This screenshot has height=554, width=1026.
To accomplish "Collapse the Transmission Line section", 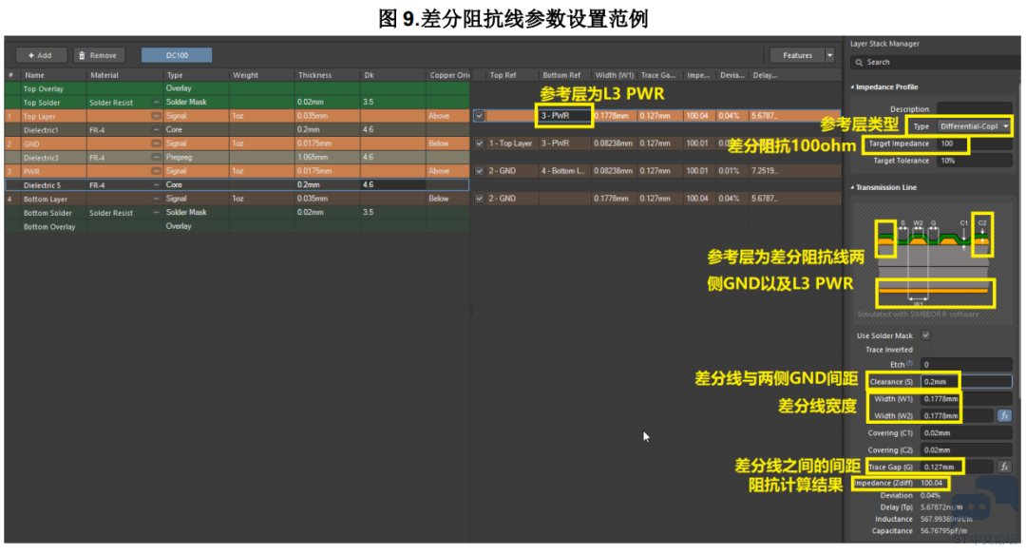I will pos(852,188).
